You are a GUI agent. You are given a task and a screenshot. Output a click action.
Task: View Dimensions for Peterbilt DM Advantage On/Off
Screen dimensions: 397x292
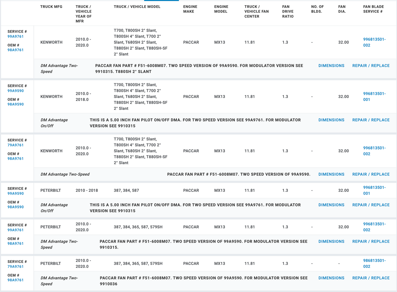pyautogui.click(x=331, y=205)
